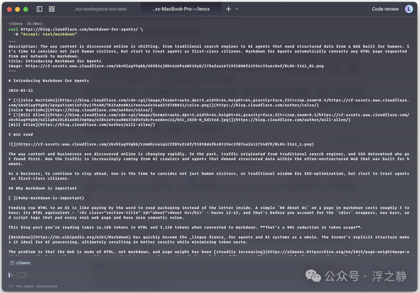420x293 pixels.
Task: Click the "description:" label in the output
Action: pos(23,47)
